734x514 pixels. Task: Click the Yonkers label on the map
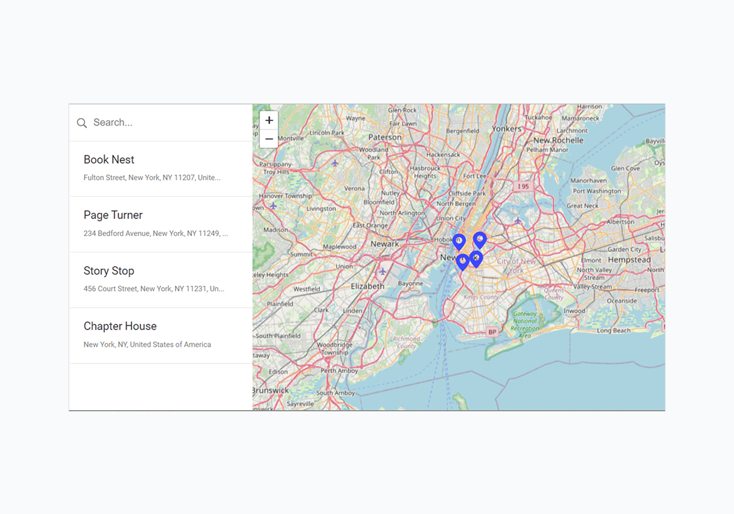(507, 129)
